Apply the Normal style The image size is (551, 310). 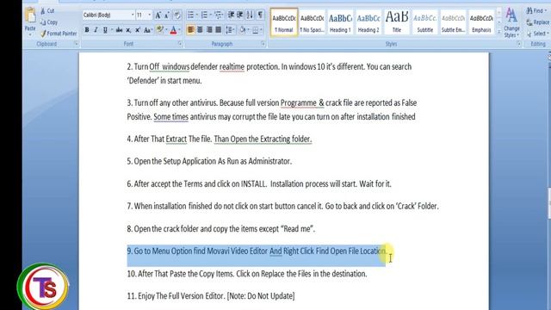(284, 22)
